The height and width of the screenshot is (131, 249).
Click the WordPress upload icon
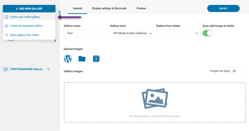point(68,58)
